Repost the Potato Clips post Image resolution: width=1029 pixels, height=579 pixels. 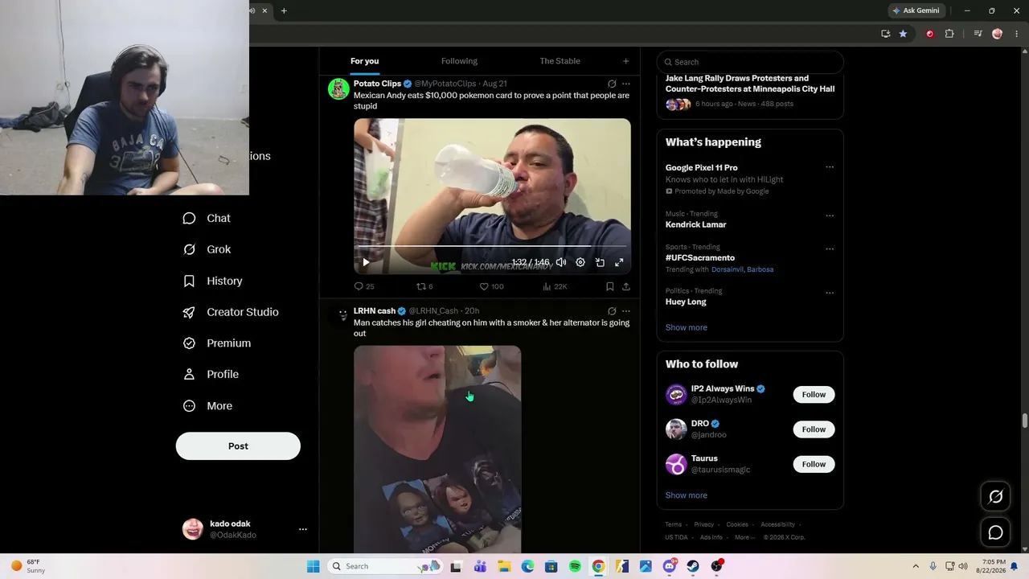pos(424,286)
